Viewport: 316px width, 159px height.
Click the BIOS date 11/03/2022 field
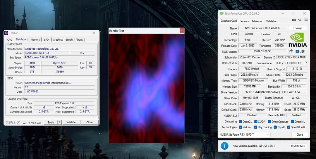pyautogui.click(x=59, y=91)
